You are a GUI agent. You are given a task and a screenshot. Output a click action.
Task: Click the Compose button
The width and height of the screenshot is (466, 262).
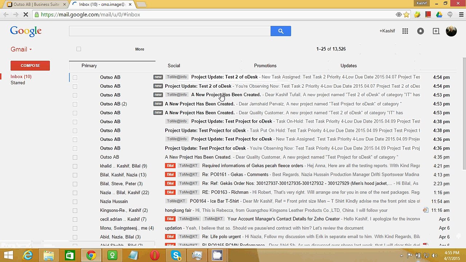click(x=30, y=65)
